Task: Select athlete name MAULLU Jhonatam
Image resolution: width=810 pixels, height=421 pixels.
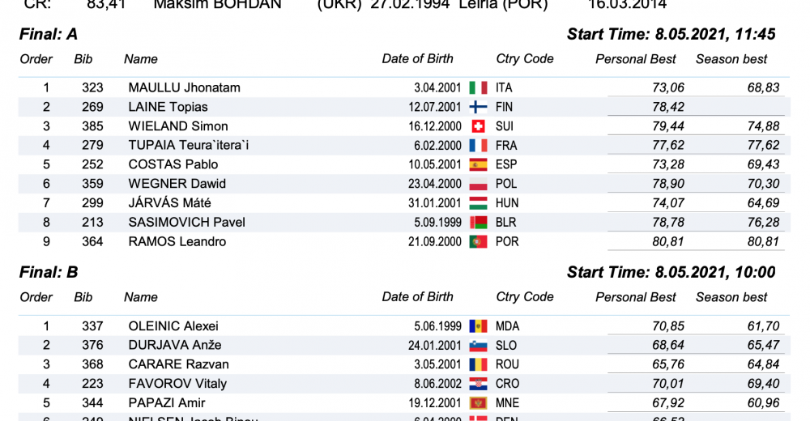Action: pyautogui.click(x=184, y=87)
